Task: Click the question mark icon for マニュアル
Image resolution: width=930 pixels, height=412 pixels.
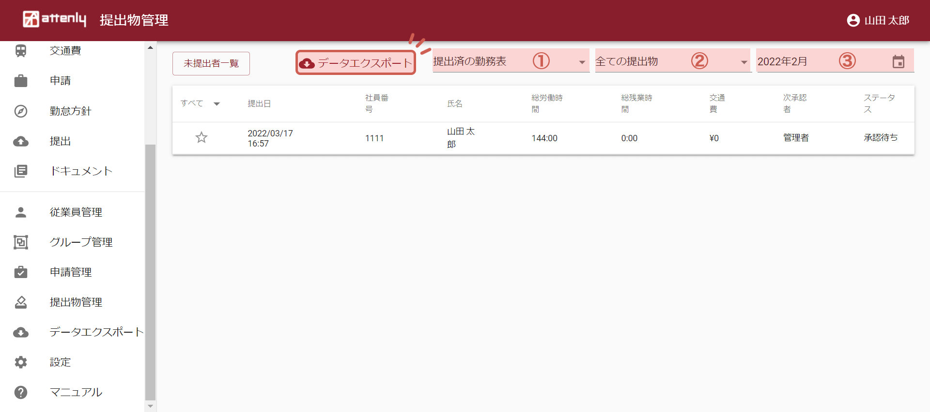Action: 21,392
